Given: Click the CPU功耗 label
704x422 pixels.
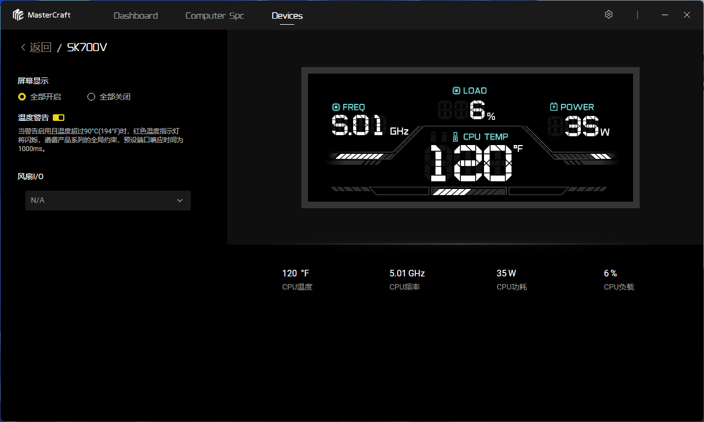Looking at the screenshot, I should pyautogui.click(x=512, y=287).
